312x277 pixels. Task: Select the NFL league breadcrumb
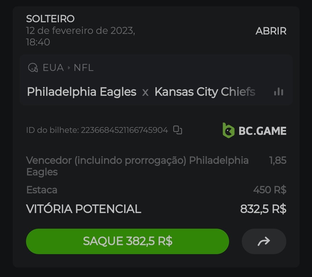click(83, 68)
